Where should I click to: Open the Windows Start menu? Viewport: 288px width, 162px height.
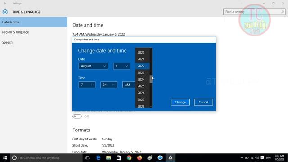[5, 158]
